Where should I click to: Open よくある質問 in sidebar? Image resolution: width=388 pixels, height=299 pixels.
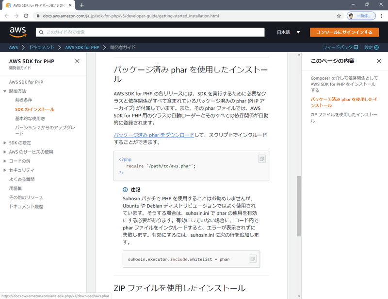pos(22,179)
